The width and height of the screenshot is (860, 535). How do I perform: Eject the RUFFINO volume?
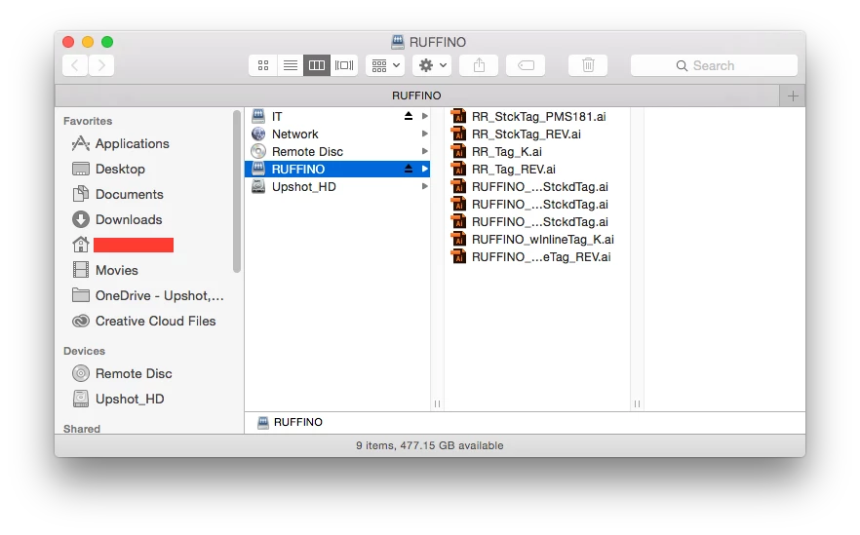408,169
